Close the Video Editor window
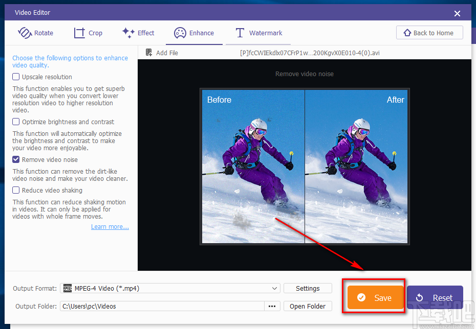Image resolution: width=476 pixels, height=329 pixels. pyautogui.click(x=457, y=13)
